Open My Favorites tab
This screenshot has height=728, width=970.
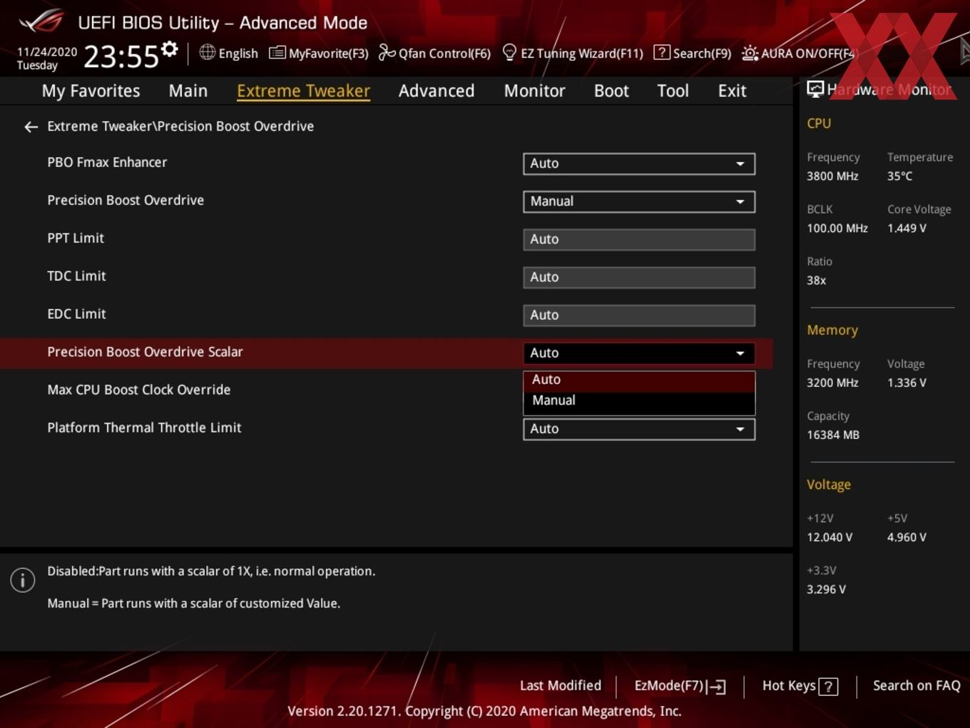(x=91, y=91)
